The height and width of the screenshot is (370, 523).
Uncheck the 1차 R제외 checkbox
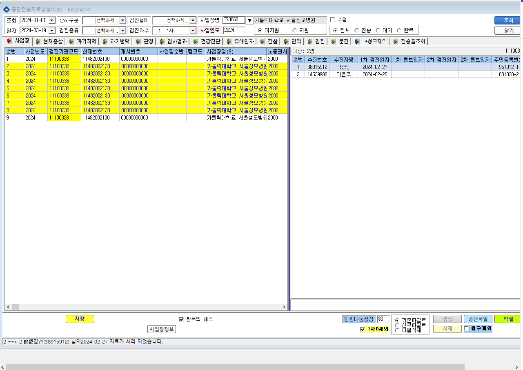[363, 329]
